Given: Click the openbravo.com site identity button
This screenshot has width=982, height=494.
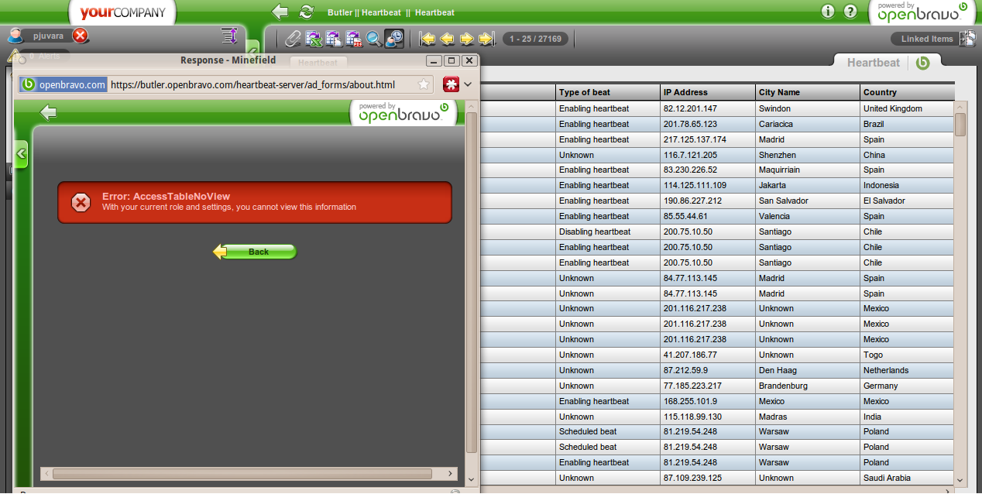Looking at the screenshot, I should (64, 84).
